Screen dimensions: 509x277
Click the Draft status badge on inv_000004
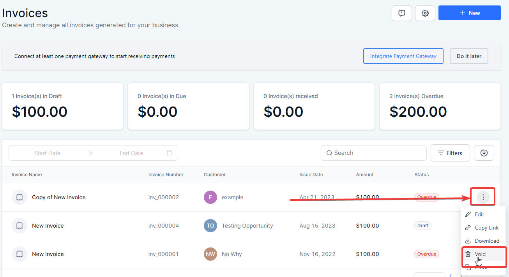point(422,226)
